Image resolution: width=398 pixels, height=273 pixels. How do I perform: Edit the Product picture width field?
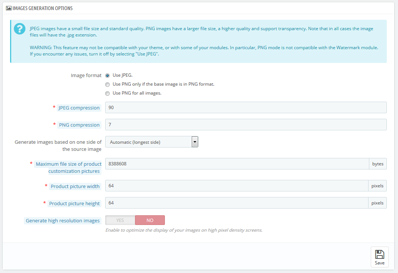click(x=237, y=186)
